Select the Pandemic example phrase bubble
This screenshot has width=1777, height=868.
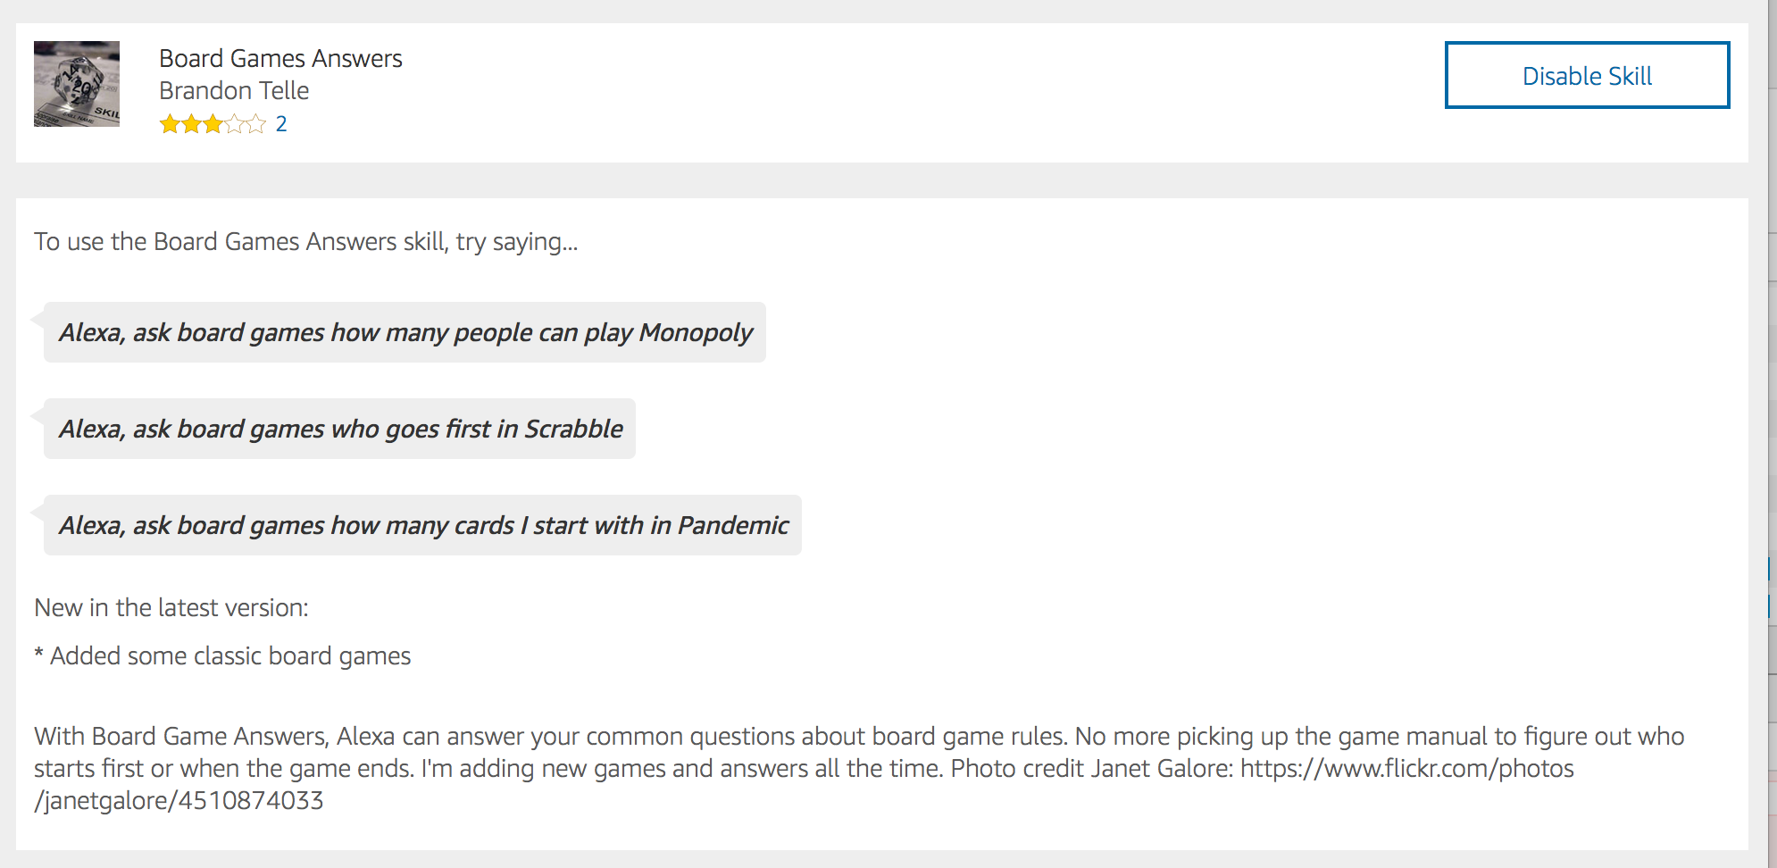click(x=422, y=525)
